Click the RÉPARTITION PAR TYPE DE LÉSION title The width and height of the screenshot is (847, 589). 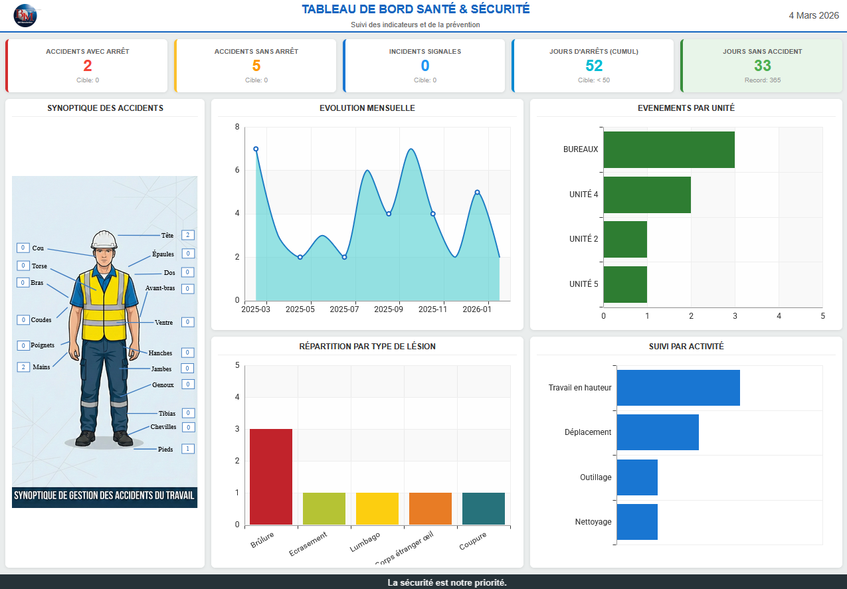point(367,347)
